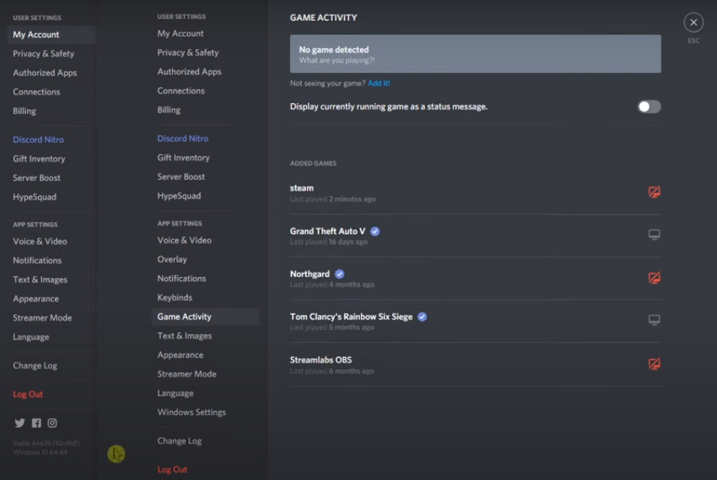Screen dimensions: 717x480
Task: Open Discord's Twitter icon link
Action: [20, 423]
